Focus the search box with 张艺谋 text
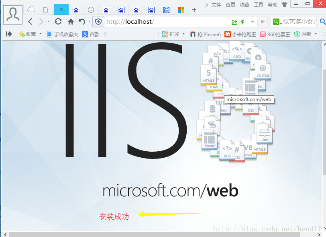 299,22
